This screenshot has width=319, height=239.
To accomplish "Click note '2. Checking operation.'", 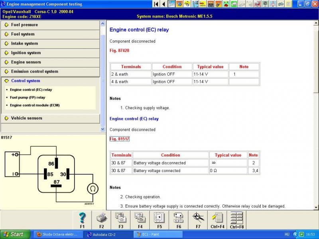I will (141, 197).
